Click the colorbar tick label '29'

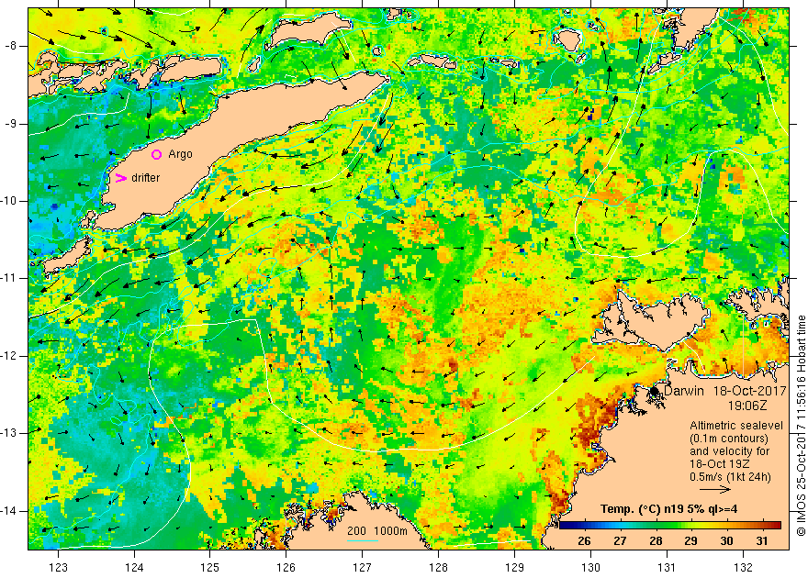pos(691,541)
